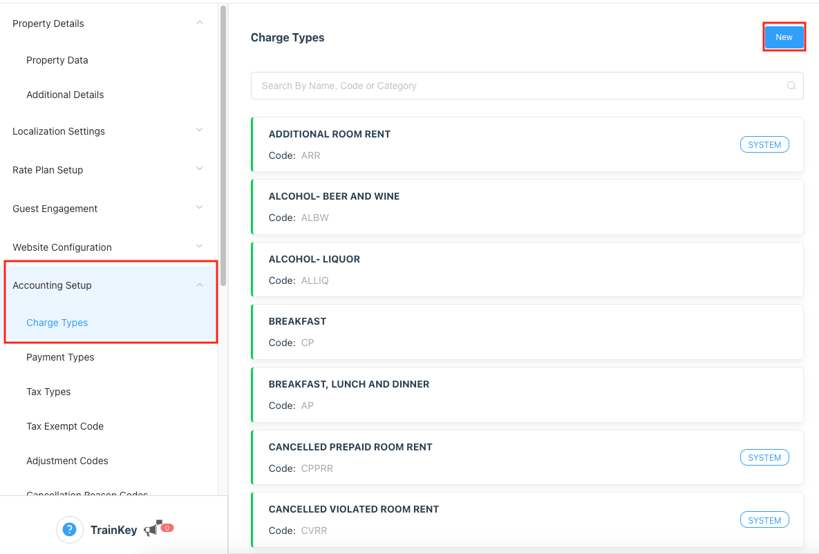The height and width of the screenshot is (554, 819).
Task: Open the BREAKFAST charge type card
Action: point(527,332)
